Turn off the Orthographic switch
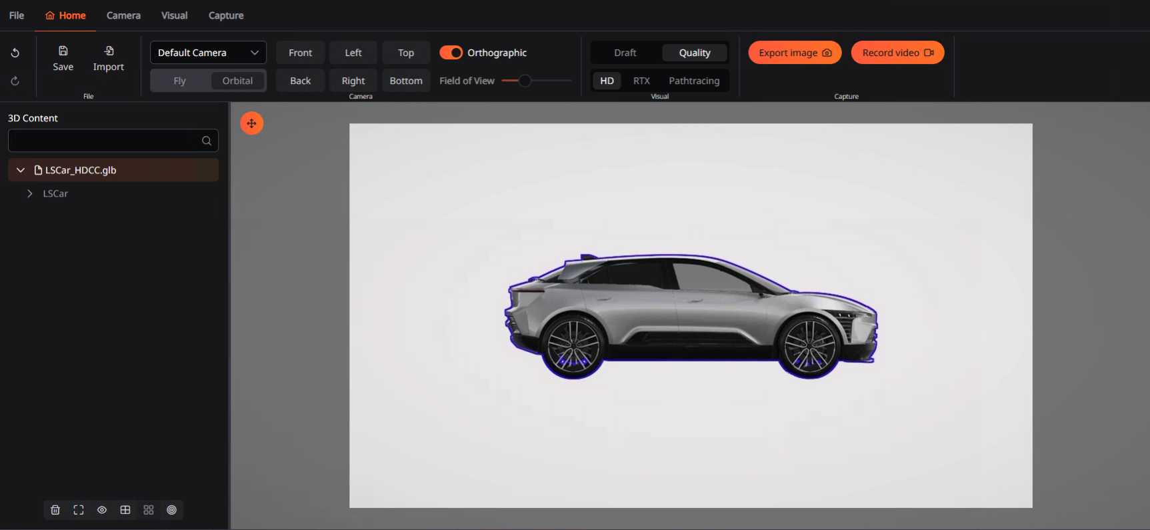The image size is (1150, 530). [451, 53]
